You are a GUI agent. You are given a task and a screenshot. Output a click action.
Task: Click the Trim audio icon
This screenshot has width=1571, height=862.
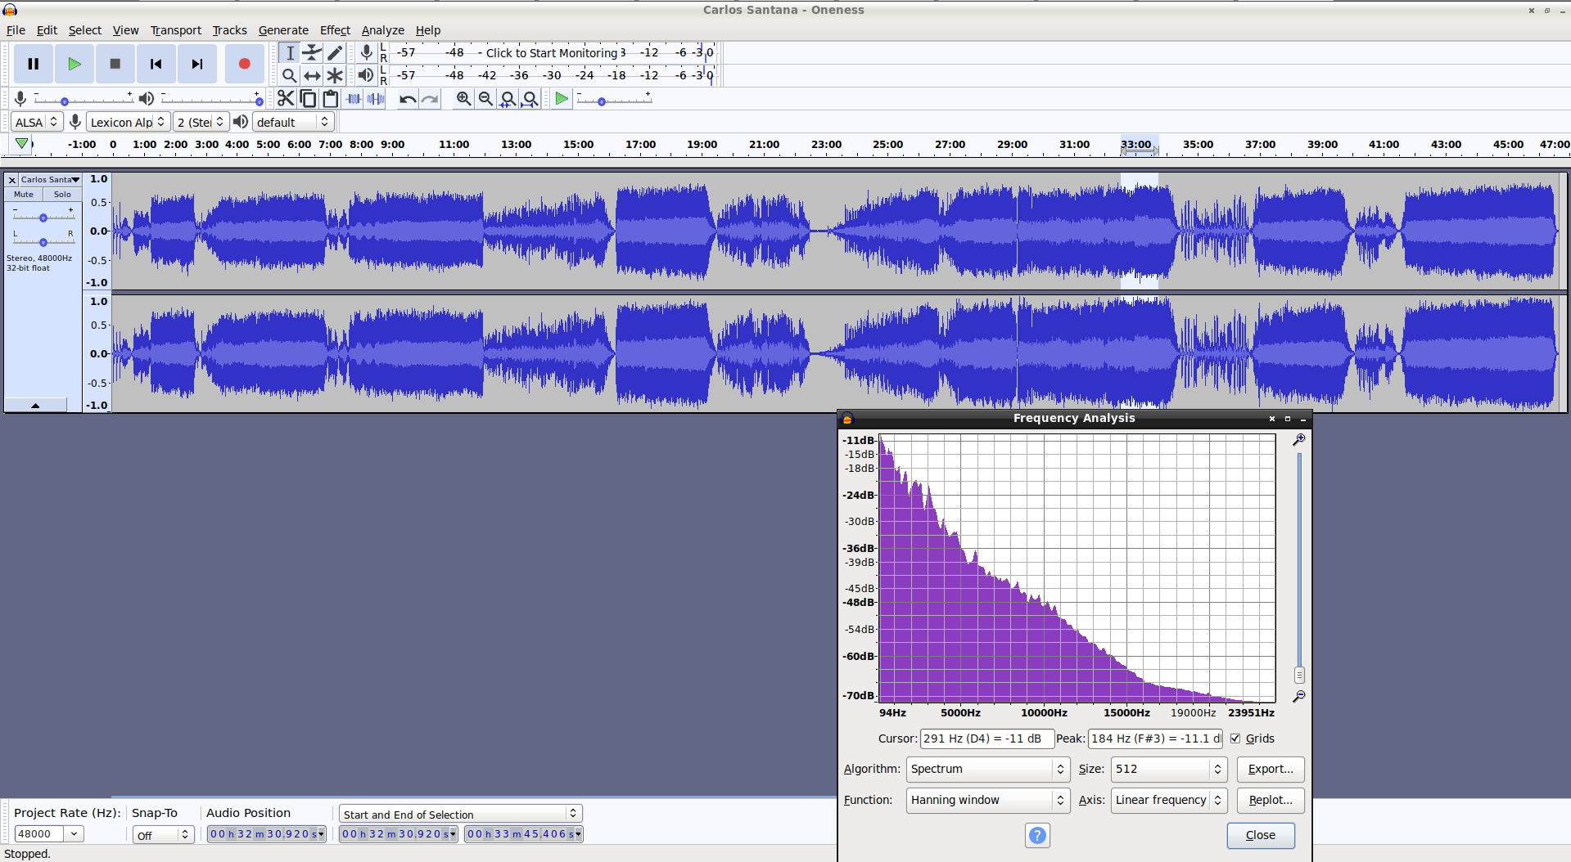pos(354,99)
